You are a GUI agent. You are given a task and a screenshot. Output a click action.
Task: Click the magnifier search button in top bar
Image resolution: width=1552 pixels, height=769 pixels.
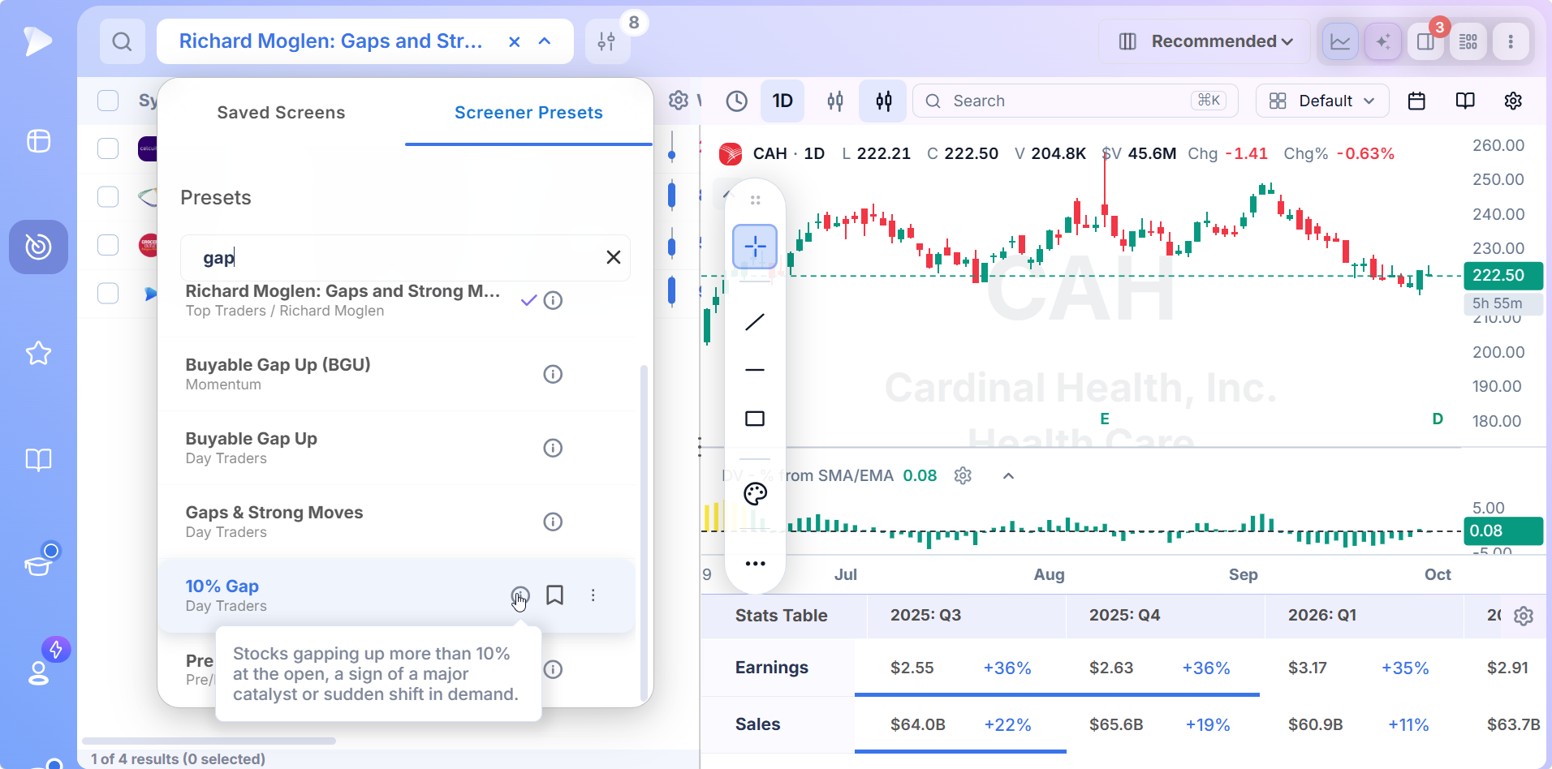pos(122,41)
